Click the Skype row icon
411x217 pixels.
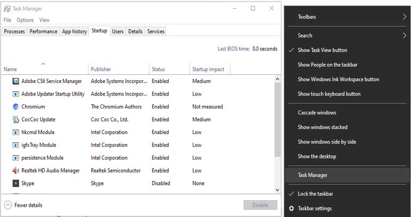(16, 183)
